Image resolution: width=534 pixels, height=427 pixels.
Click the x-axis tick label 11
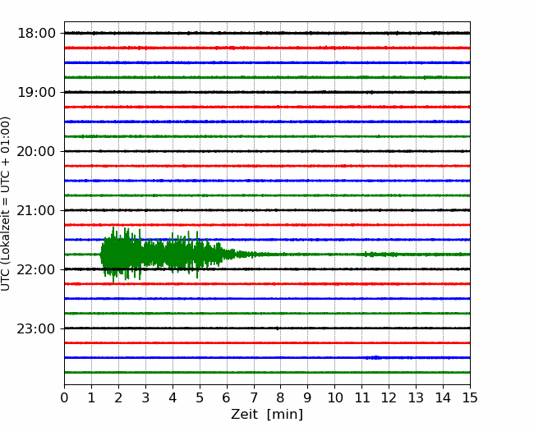click(x=362, y=397)
